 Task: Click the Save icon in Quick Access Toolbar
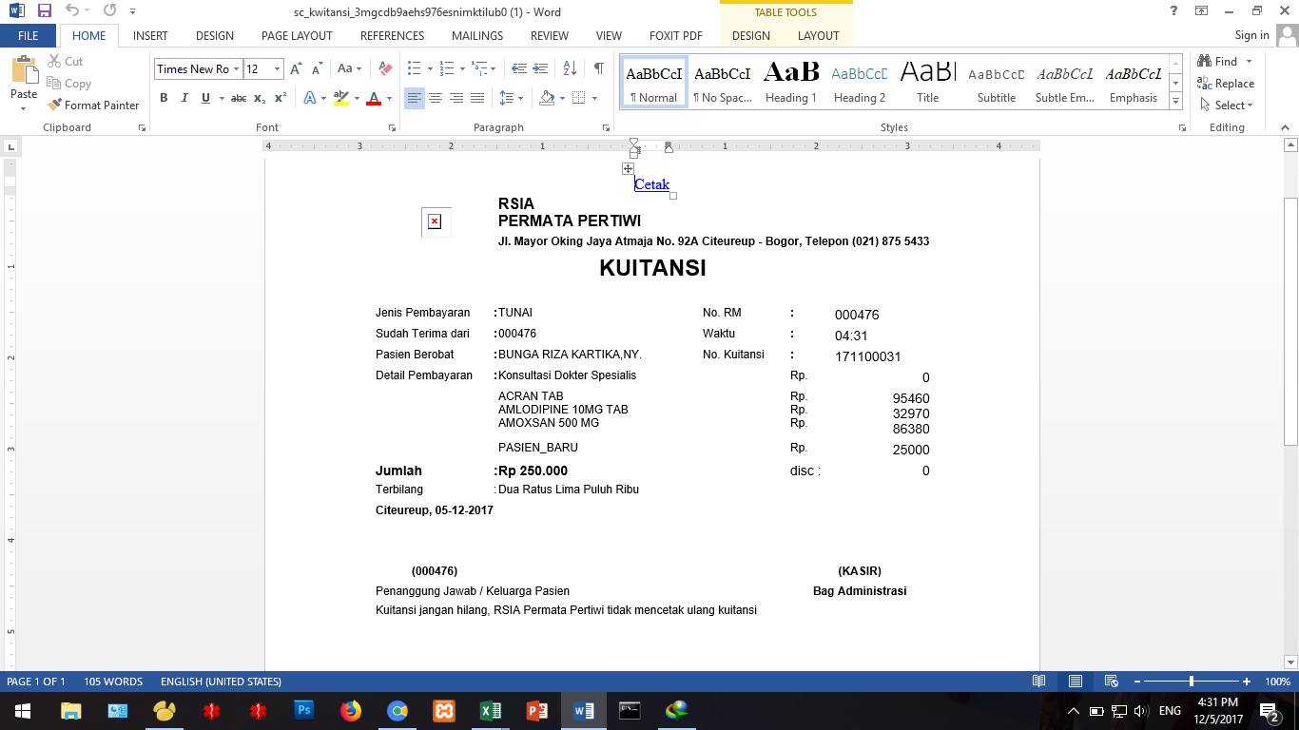[44, 12]
